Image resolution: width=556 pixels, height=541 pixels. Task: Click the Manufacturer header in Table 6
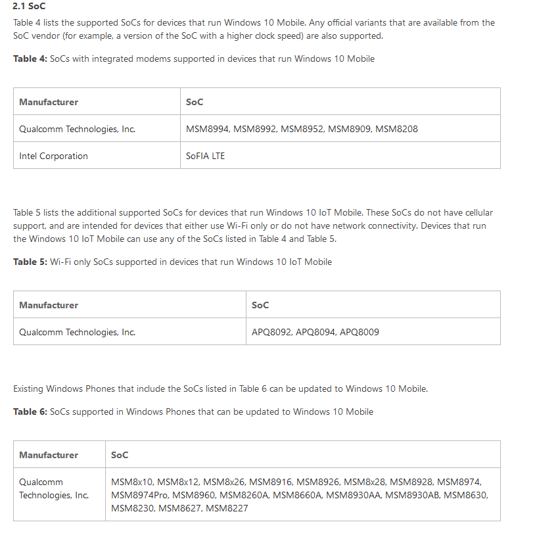pos(59,454)
